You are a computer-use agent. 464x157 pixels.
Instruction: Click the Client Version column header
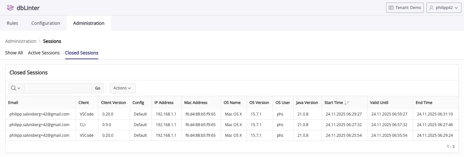(x=113, y=103)
